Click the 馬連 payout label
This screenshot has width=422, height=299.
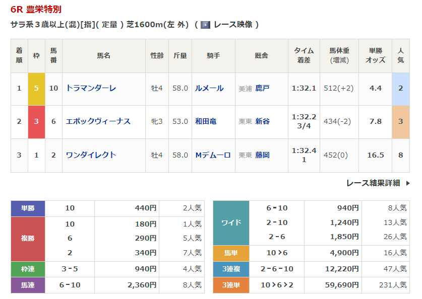pyautogui.click(x=28, y=285)
